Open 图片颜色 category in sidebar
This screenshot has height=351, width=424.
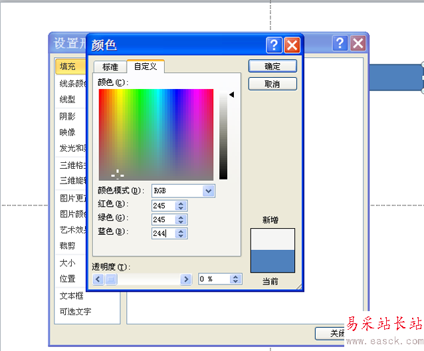pyautogui.click(x=71, y=214)
